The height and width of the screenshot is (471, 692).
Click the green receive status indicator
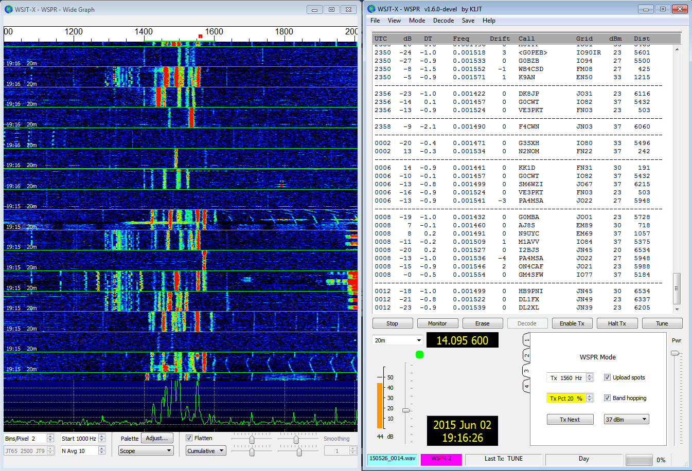point(419,354)
